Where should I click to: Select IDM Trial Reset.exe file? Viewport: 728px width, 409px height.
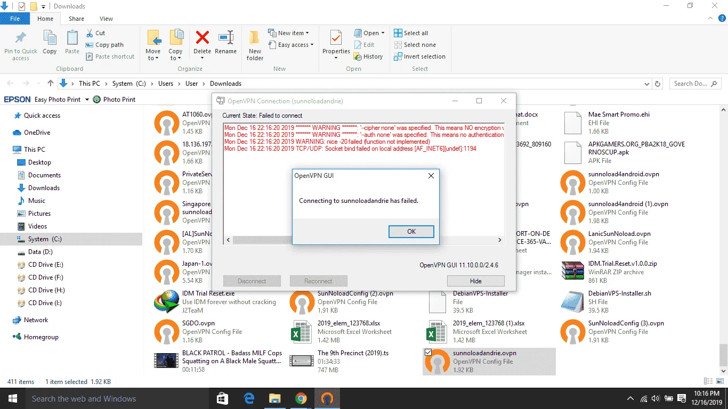point(219,302)
